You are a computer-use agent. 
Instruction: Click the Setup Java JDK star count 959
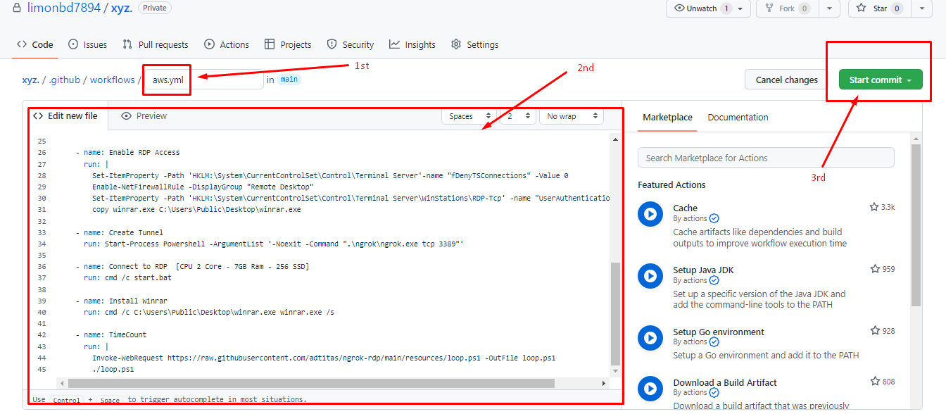(883, 269)
